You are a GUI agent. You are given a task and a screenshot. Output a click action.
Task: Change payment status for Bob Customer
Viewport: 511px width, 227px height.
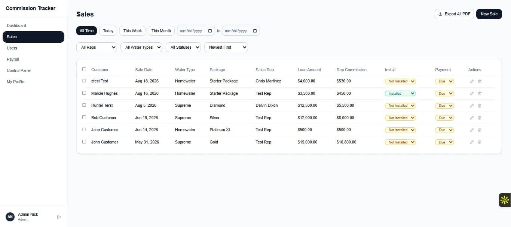(x=444, y=118)
